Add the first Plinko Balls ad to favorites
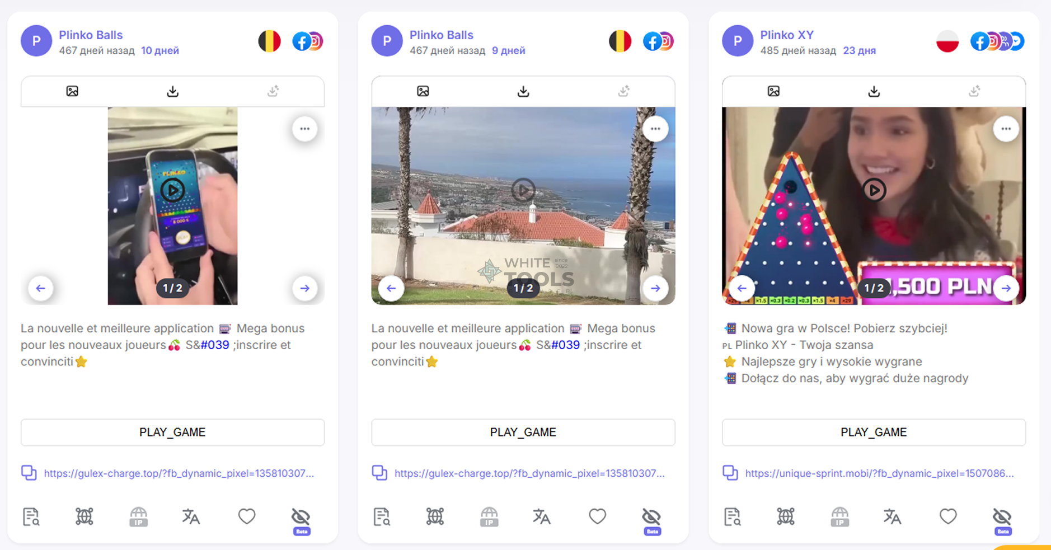Screen dimensions: 1051x550 pos(247,516)
